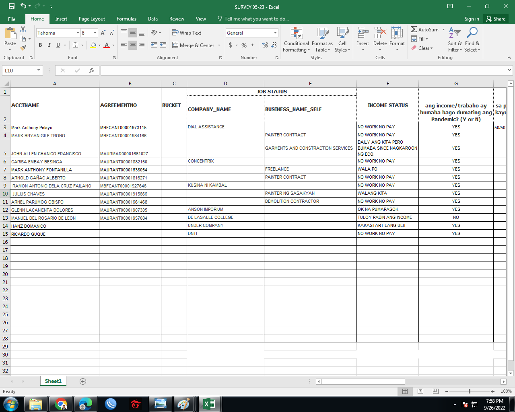Increase font size with the larger A icon

point(103,33)
